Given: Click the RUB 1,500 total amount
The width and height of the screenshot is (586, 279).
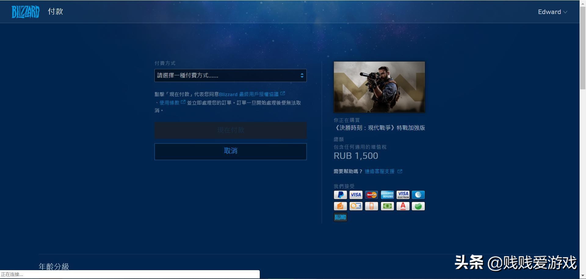Looking at the screenshot, I should point(356,156).
